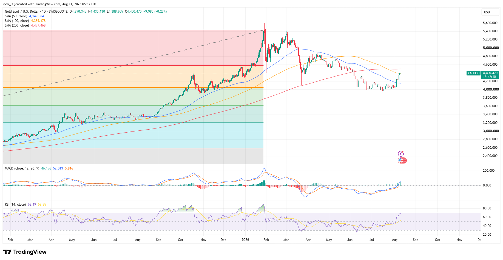The width and height of the screenshot is (503, 260).
Task: Click the XAUUSD symbol label on price axis
Action: (x=473, y=73)
